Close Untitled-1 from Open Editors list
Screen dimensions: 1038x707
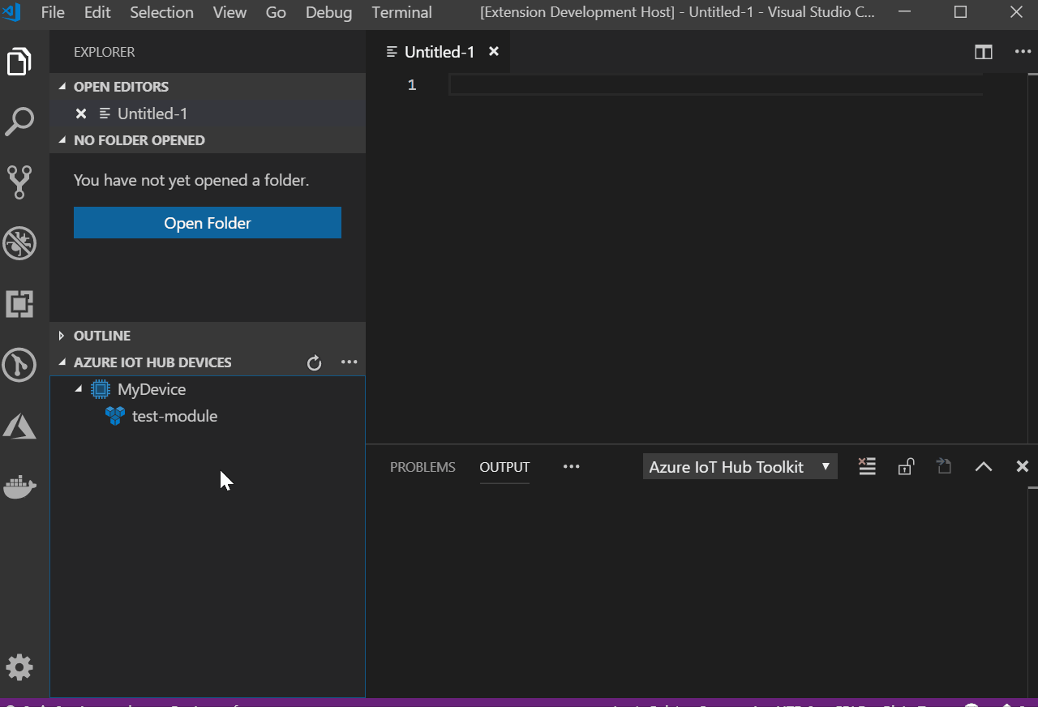pos(81,114)
